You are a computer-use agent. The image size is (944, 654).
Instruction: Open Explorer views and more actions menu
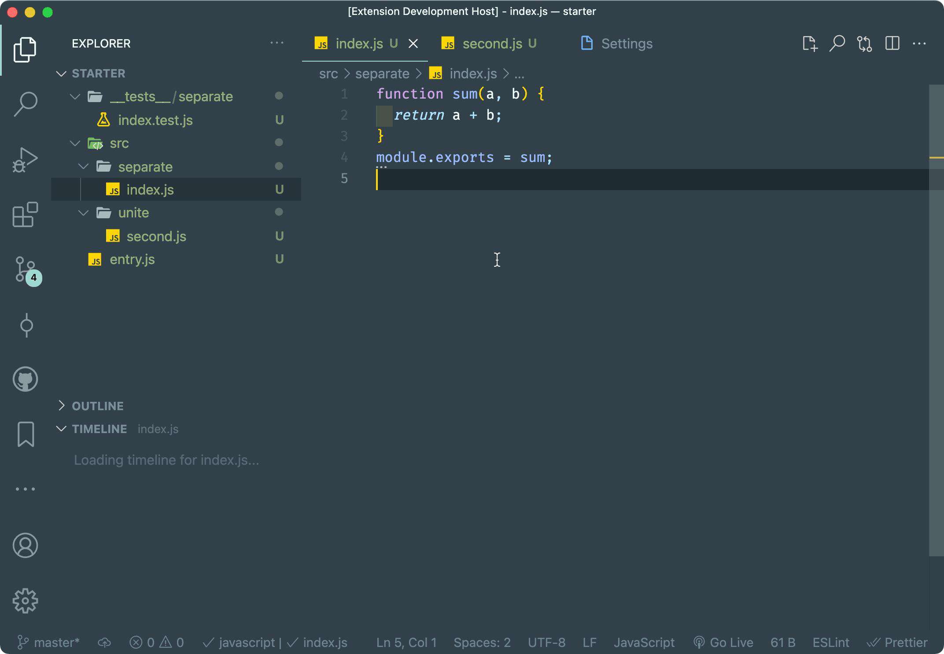pos(277,43)
